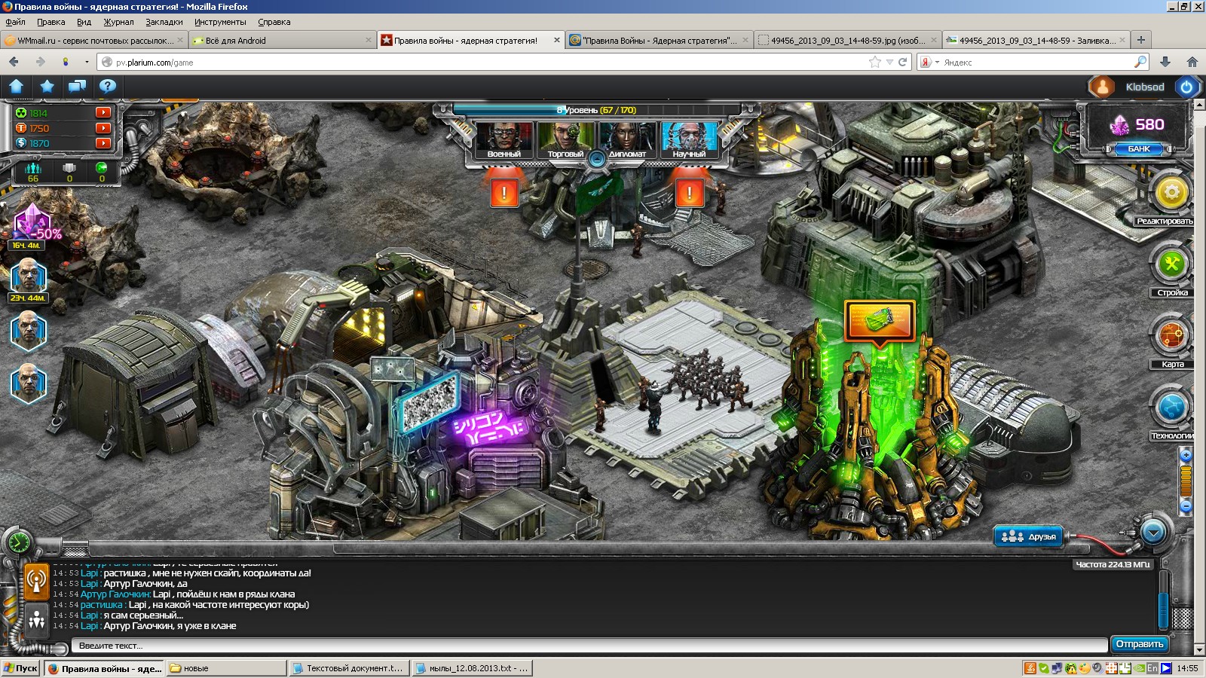Click the Яндекс search field
The width and height of the screenshot is (1206, 678).
(x=1037, y=62)
